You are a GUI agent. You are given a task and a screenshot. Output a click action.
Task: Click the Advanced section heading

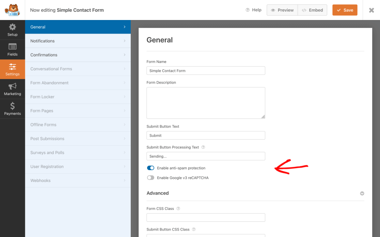(x=158, y=193)
